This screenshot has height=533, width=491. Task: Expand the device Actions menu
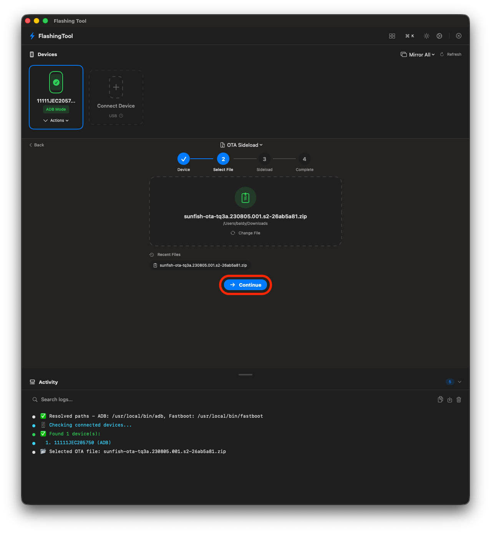56,120
